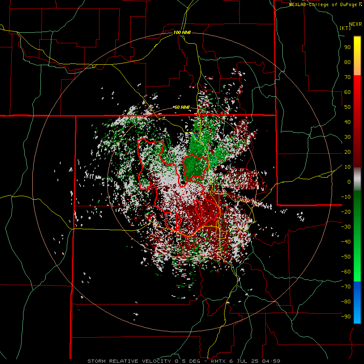Click the 100 NMI range ring label
364x364 pixels.
pyautogui.click(x=182, y=32)
